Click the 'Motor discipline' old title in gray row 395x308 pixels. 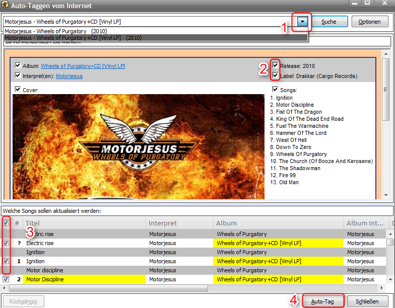pos(45,270)
